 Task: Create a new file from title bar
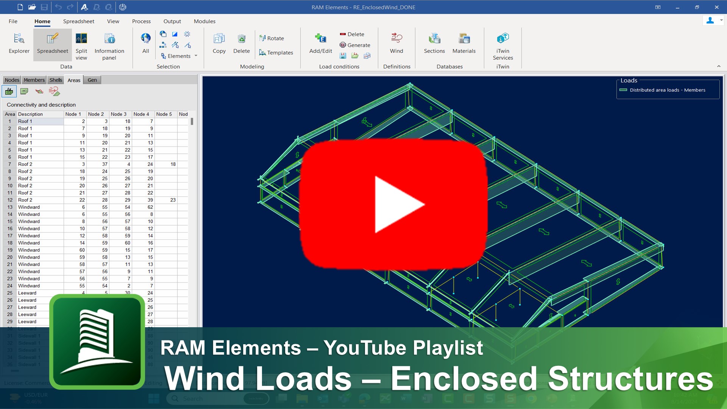[x=20, y=7]
